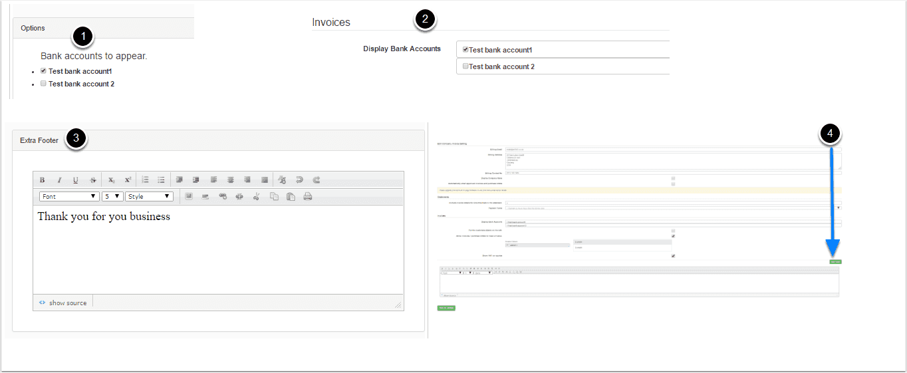
Task: Click 'Bank accounts to appear.' text
Action: click(94, 56)
